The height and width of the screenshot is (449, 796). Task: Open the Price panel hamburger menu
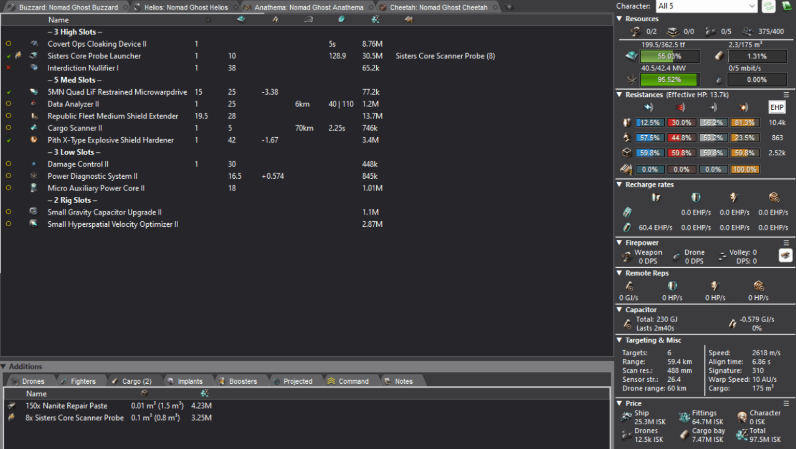click(x=786, y=403)
